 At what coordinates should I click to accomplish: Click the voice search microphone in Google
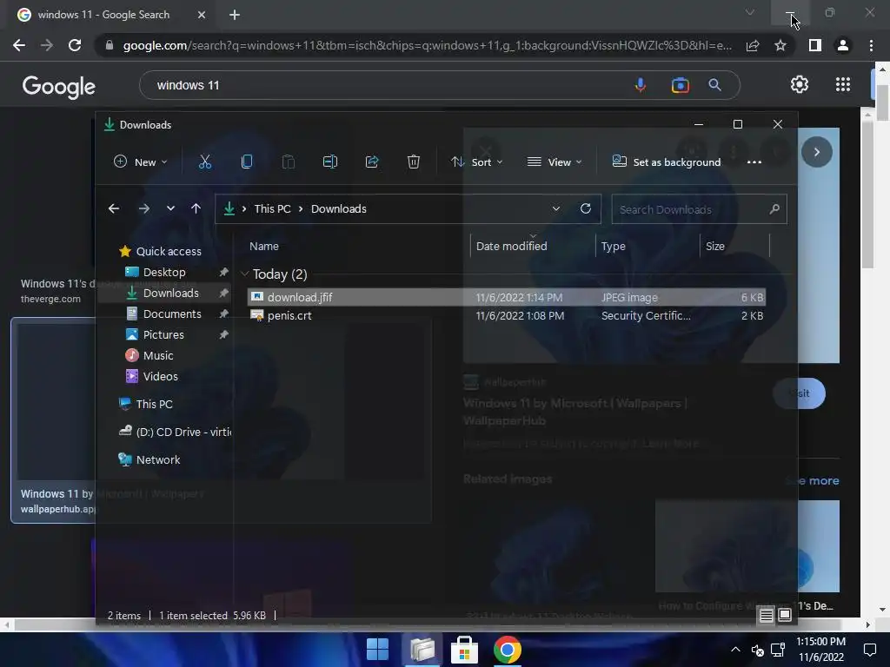coord(641,85)
